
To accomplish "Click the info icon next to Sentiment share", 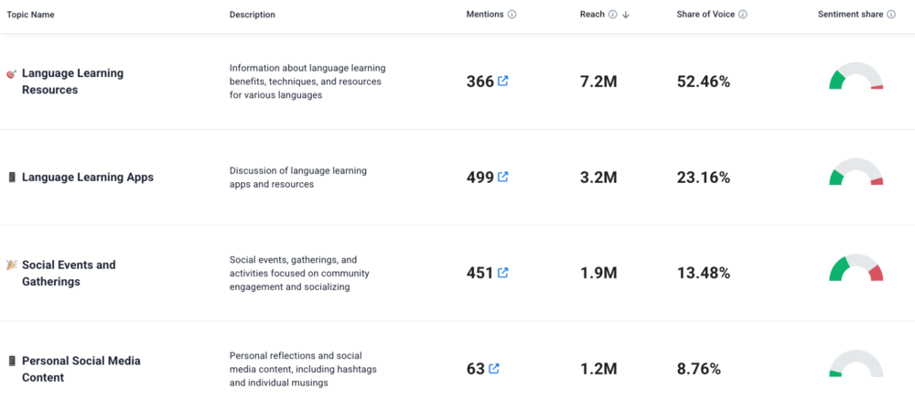I will point(891,15).
